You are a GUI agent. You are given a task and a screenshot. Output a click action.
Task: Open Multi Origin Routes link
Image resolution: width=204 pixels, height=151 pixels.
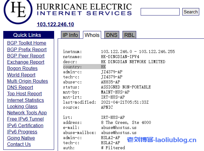click(27, 81)
